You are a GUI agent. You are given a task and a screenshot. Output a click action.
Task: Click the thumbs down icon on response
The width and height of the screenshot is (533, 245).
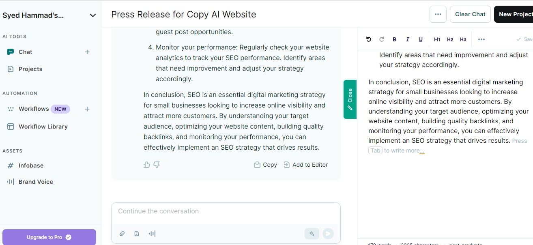pyautogui.click(x=157, y=165)
